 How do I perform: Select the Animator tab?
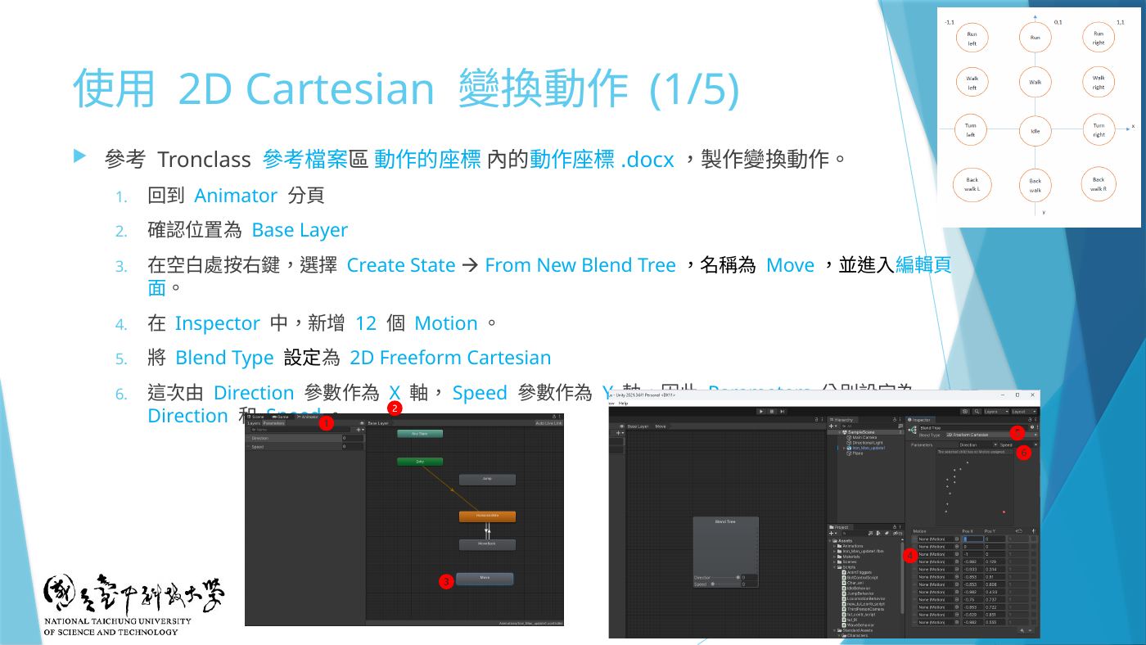point(308,417)
